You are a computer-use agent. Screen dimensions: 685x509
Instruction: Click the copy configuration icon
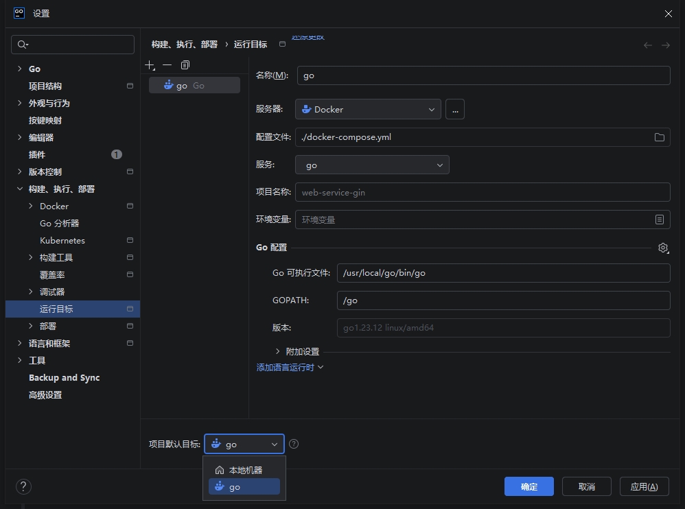click(185, 65)
